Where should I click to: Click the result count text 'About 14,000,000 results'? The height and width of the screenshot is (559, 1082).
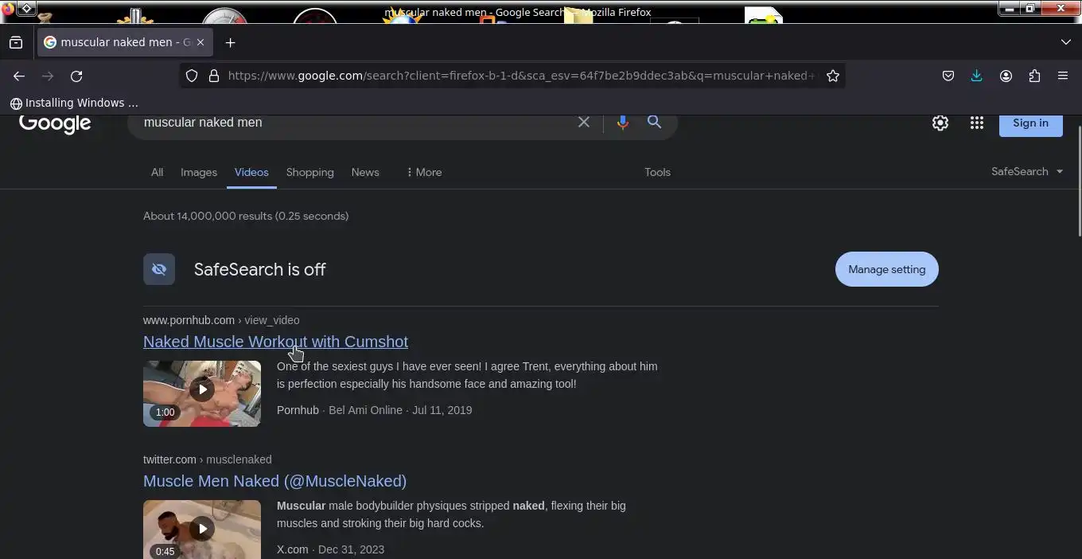[x=208, y=216]
